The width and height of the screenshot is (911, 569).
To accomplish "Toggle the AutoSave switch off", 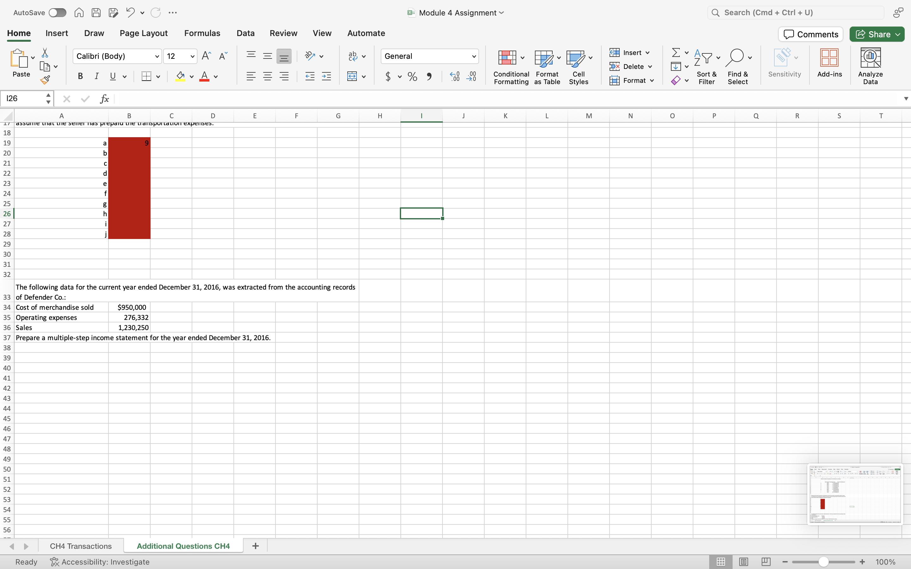I will (x=57, y=12).
